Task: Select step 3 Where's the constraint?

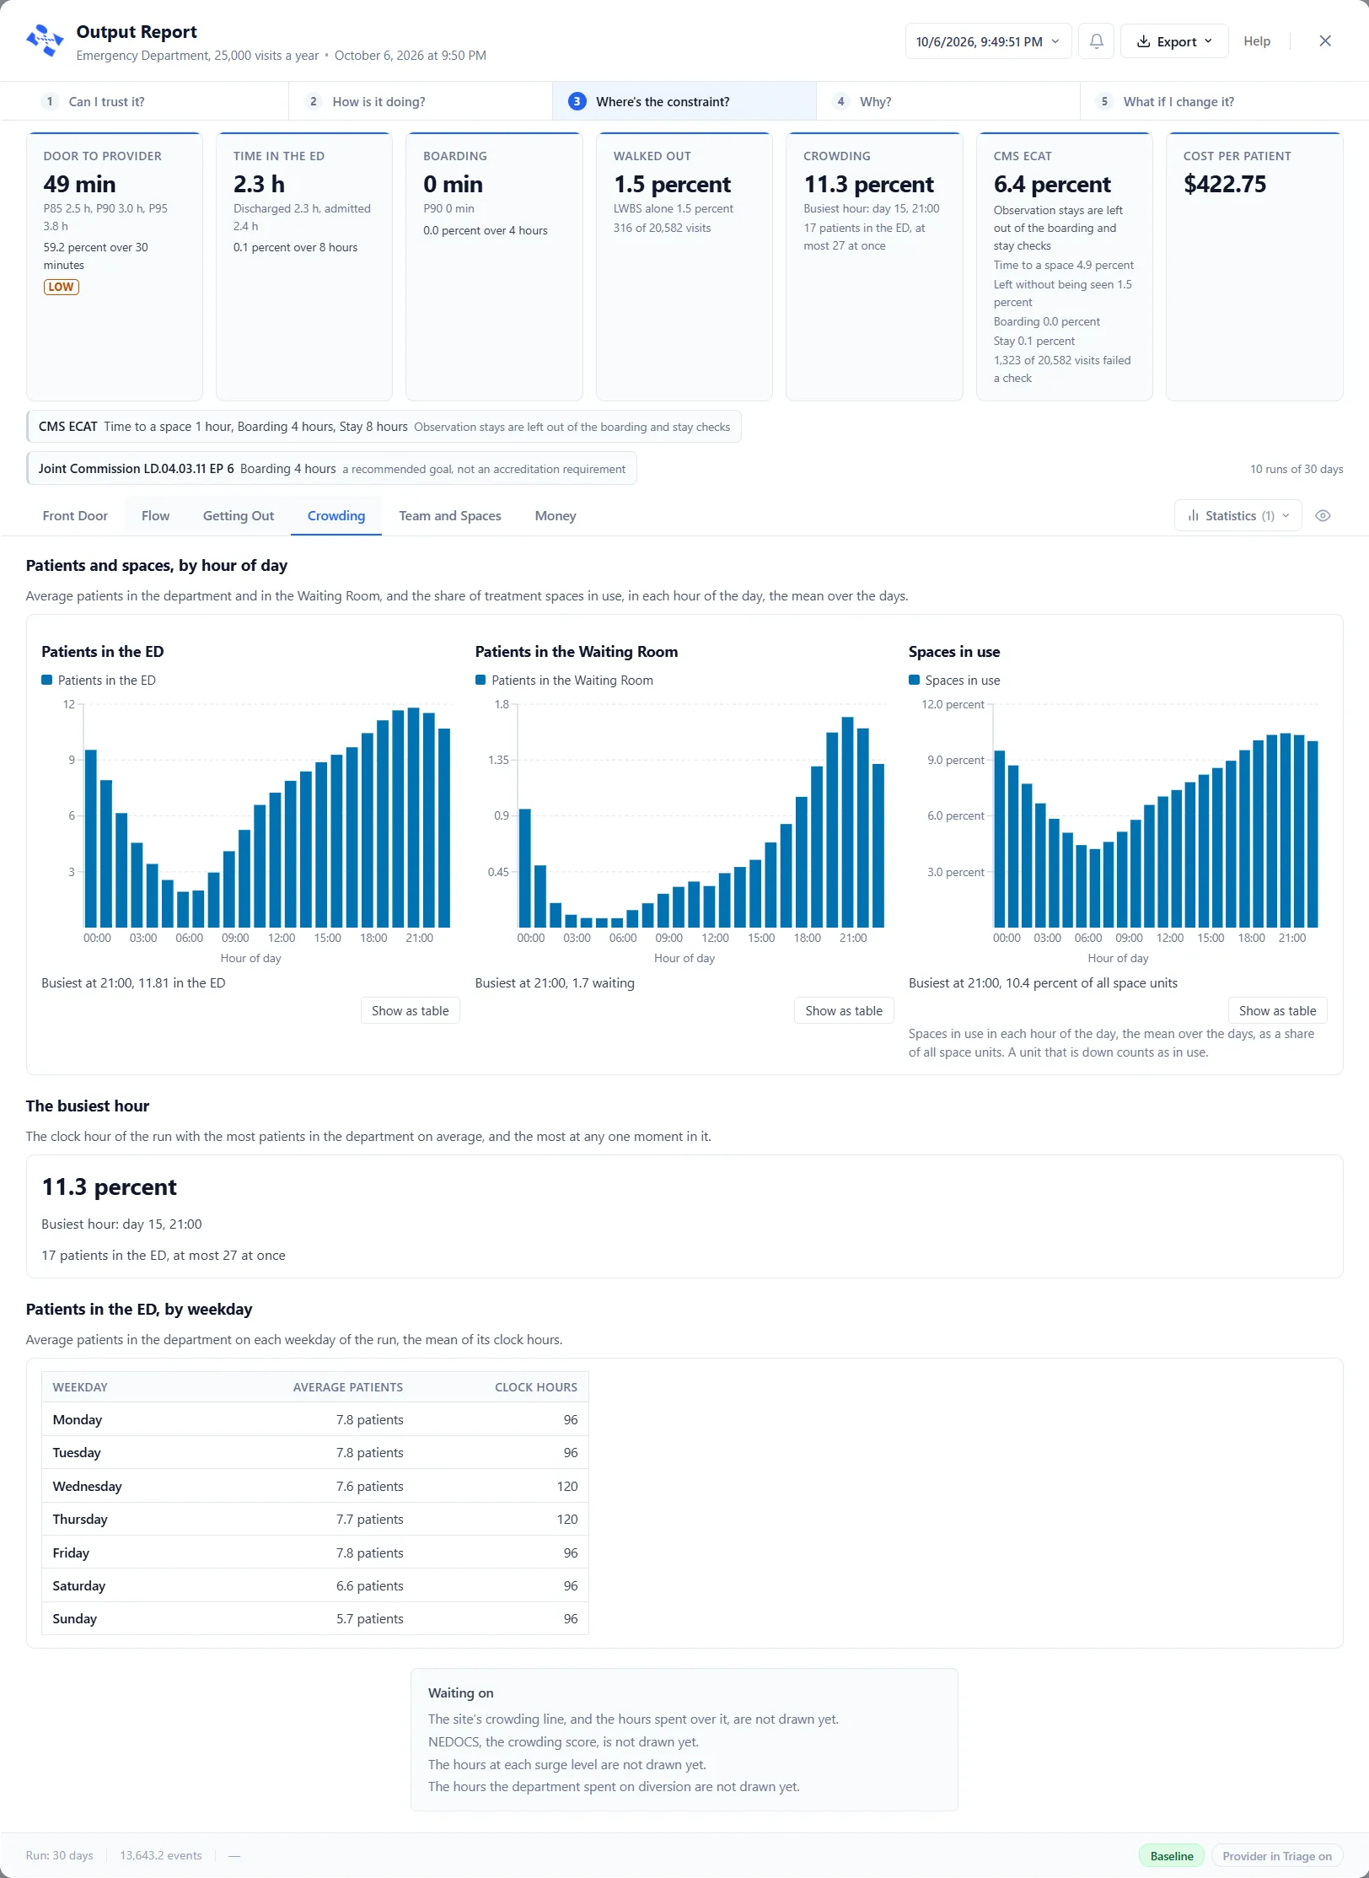Action: 684,101
